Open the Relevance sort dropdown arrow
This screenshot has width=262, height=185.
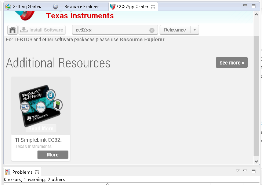(194, 30)
